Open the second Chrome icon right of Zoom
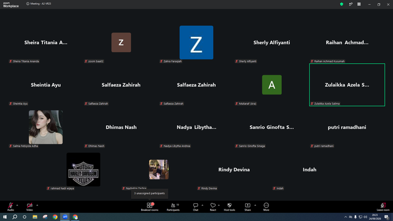 75,217
